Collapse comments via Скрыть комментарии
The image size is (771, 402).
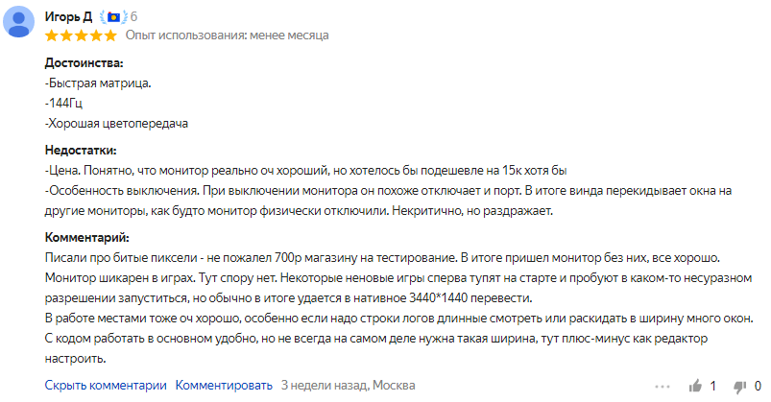tap(106, 386)
